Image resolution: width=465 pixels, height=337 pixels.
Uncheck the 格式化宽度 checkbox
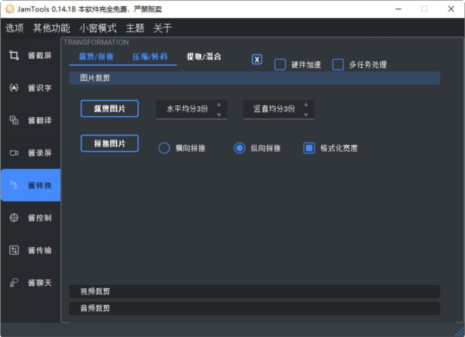point(309,148)
